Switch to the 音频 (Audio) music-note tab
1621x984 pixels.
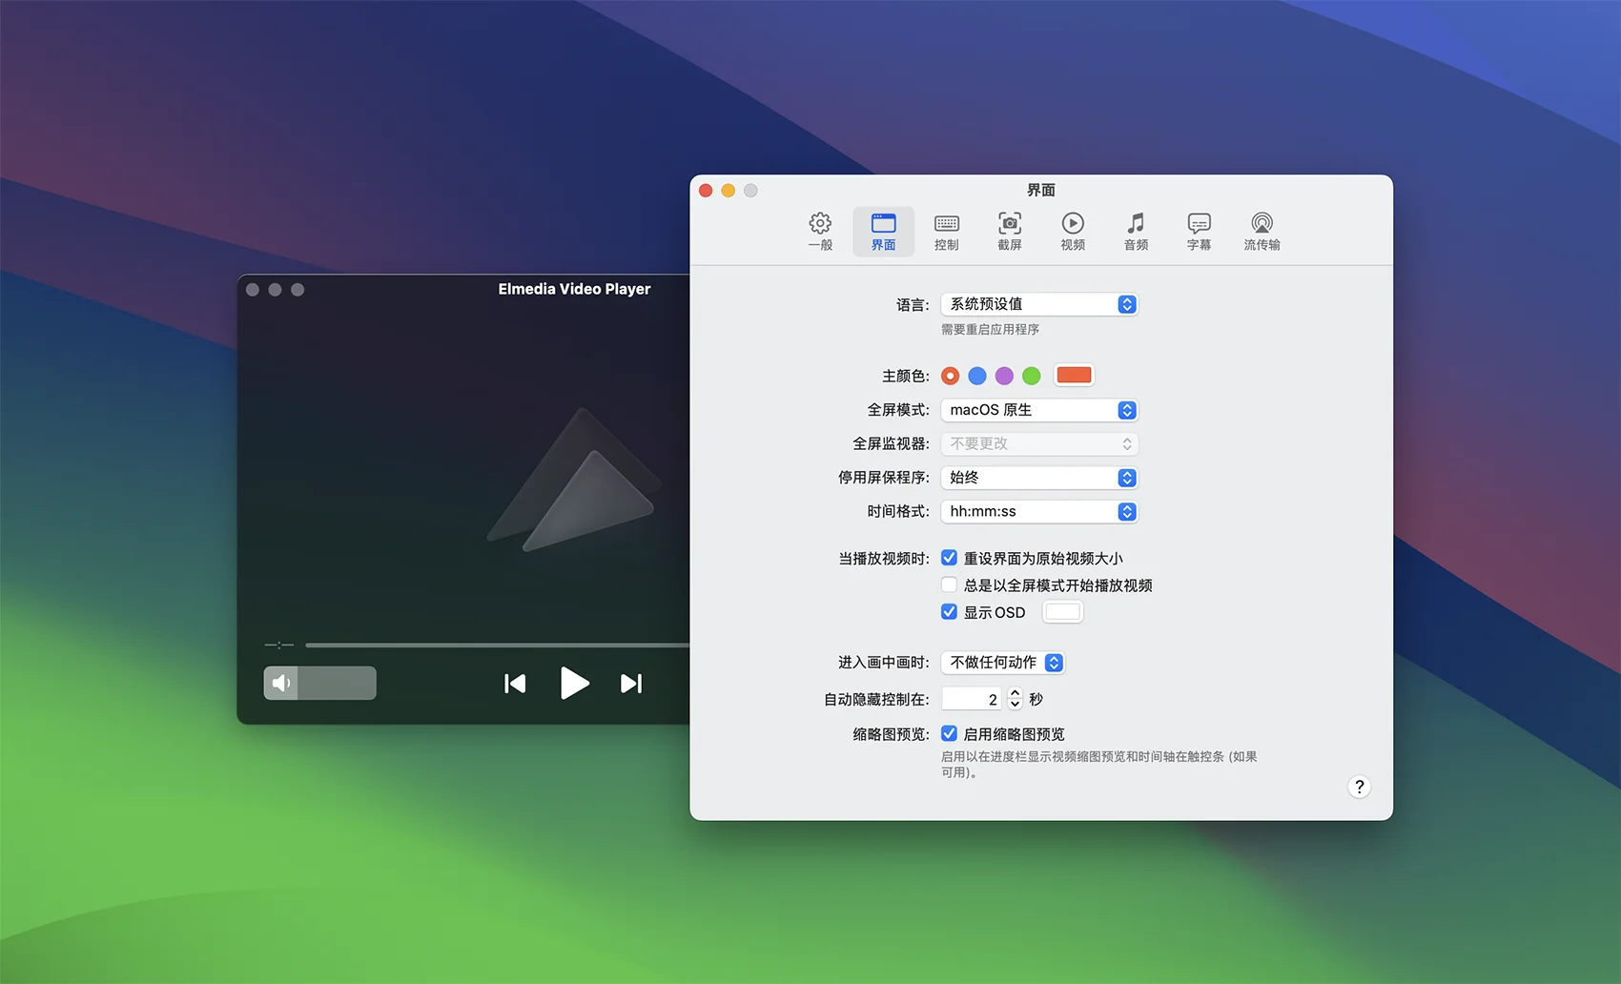tap(1136, 232)
